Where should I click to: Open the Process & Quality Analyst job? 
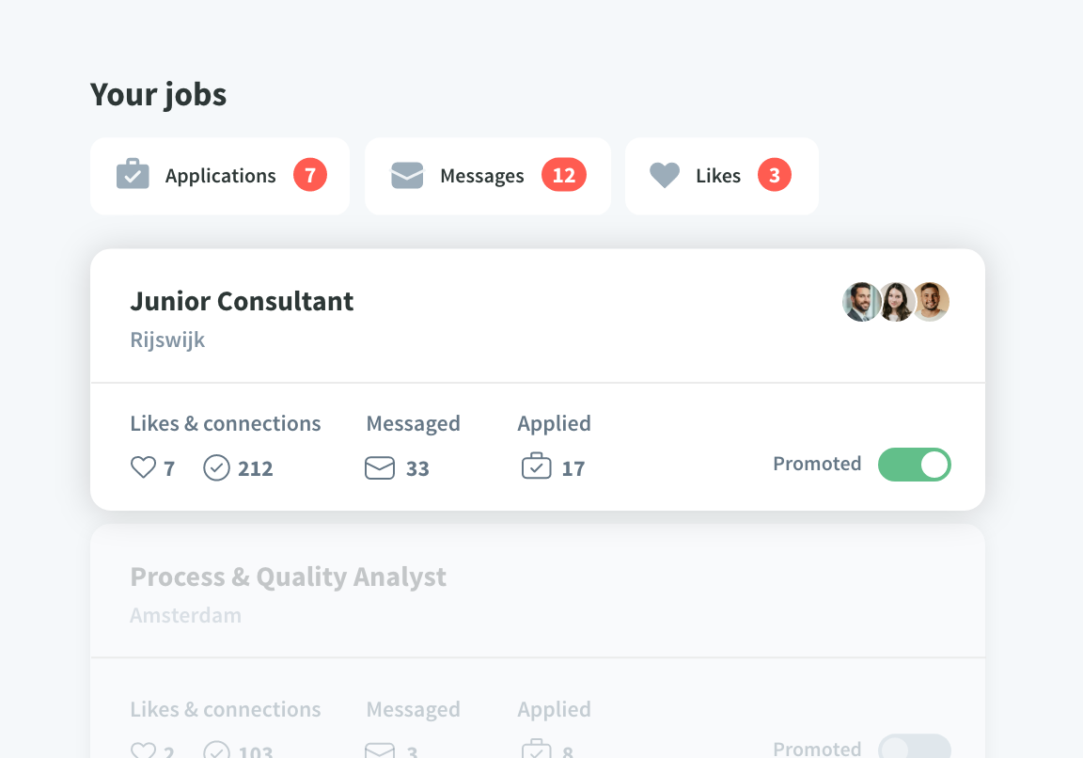(x=288, y=577)
